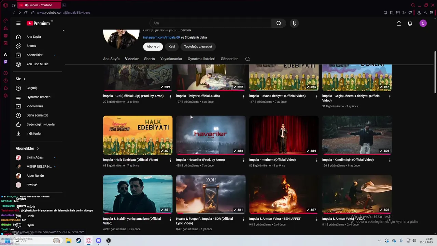Open Opera GX from the taskbar

coord(89,241)
